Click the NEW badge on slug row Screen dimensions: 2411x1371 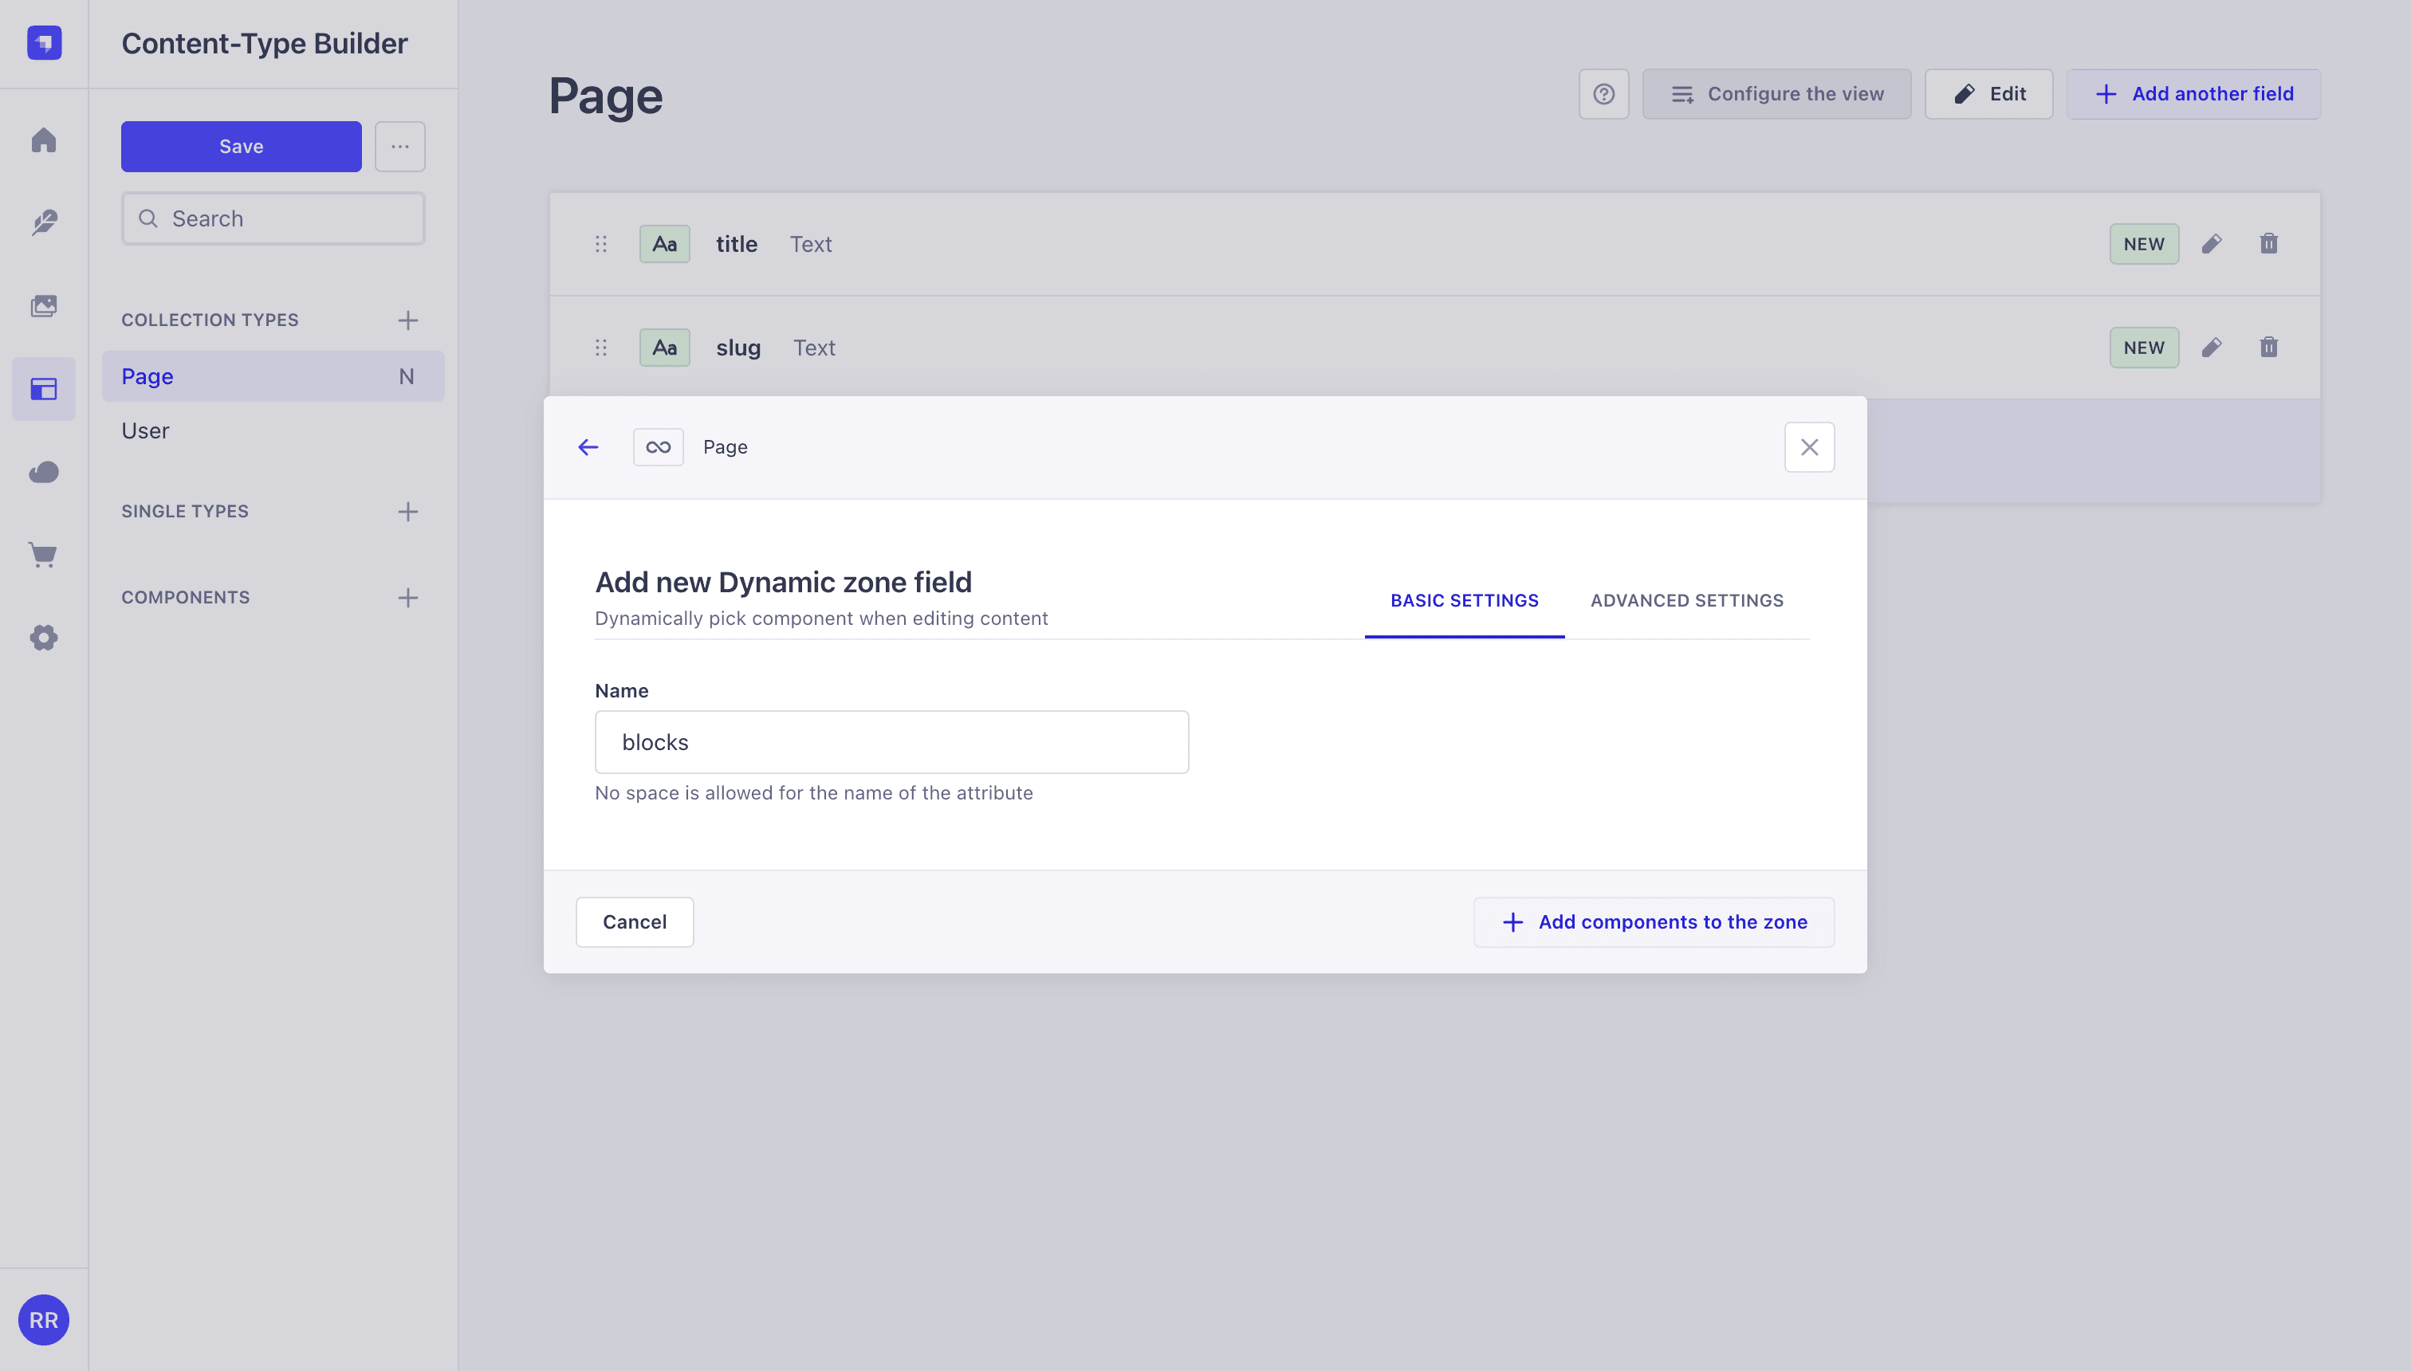click(x=2145, y=348)
